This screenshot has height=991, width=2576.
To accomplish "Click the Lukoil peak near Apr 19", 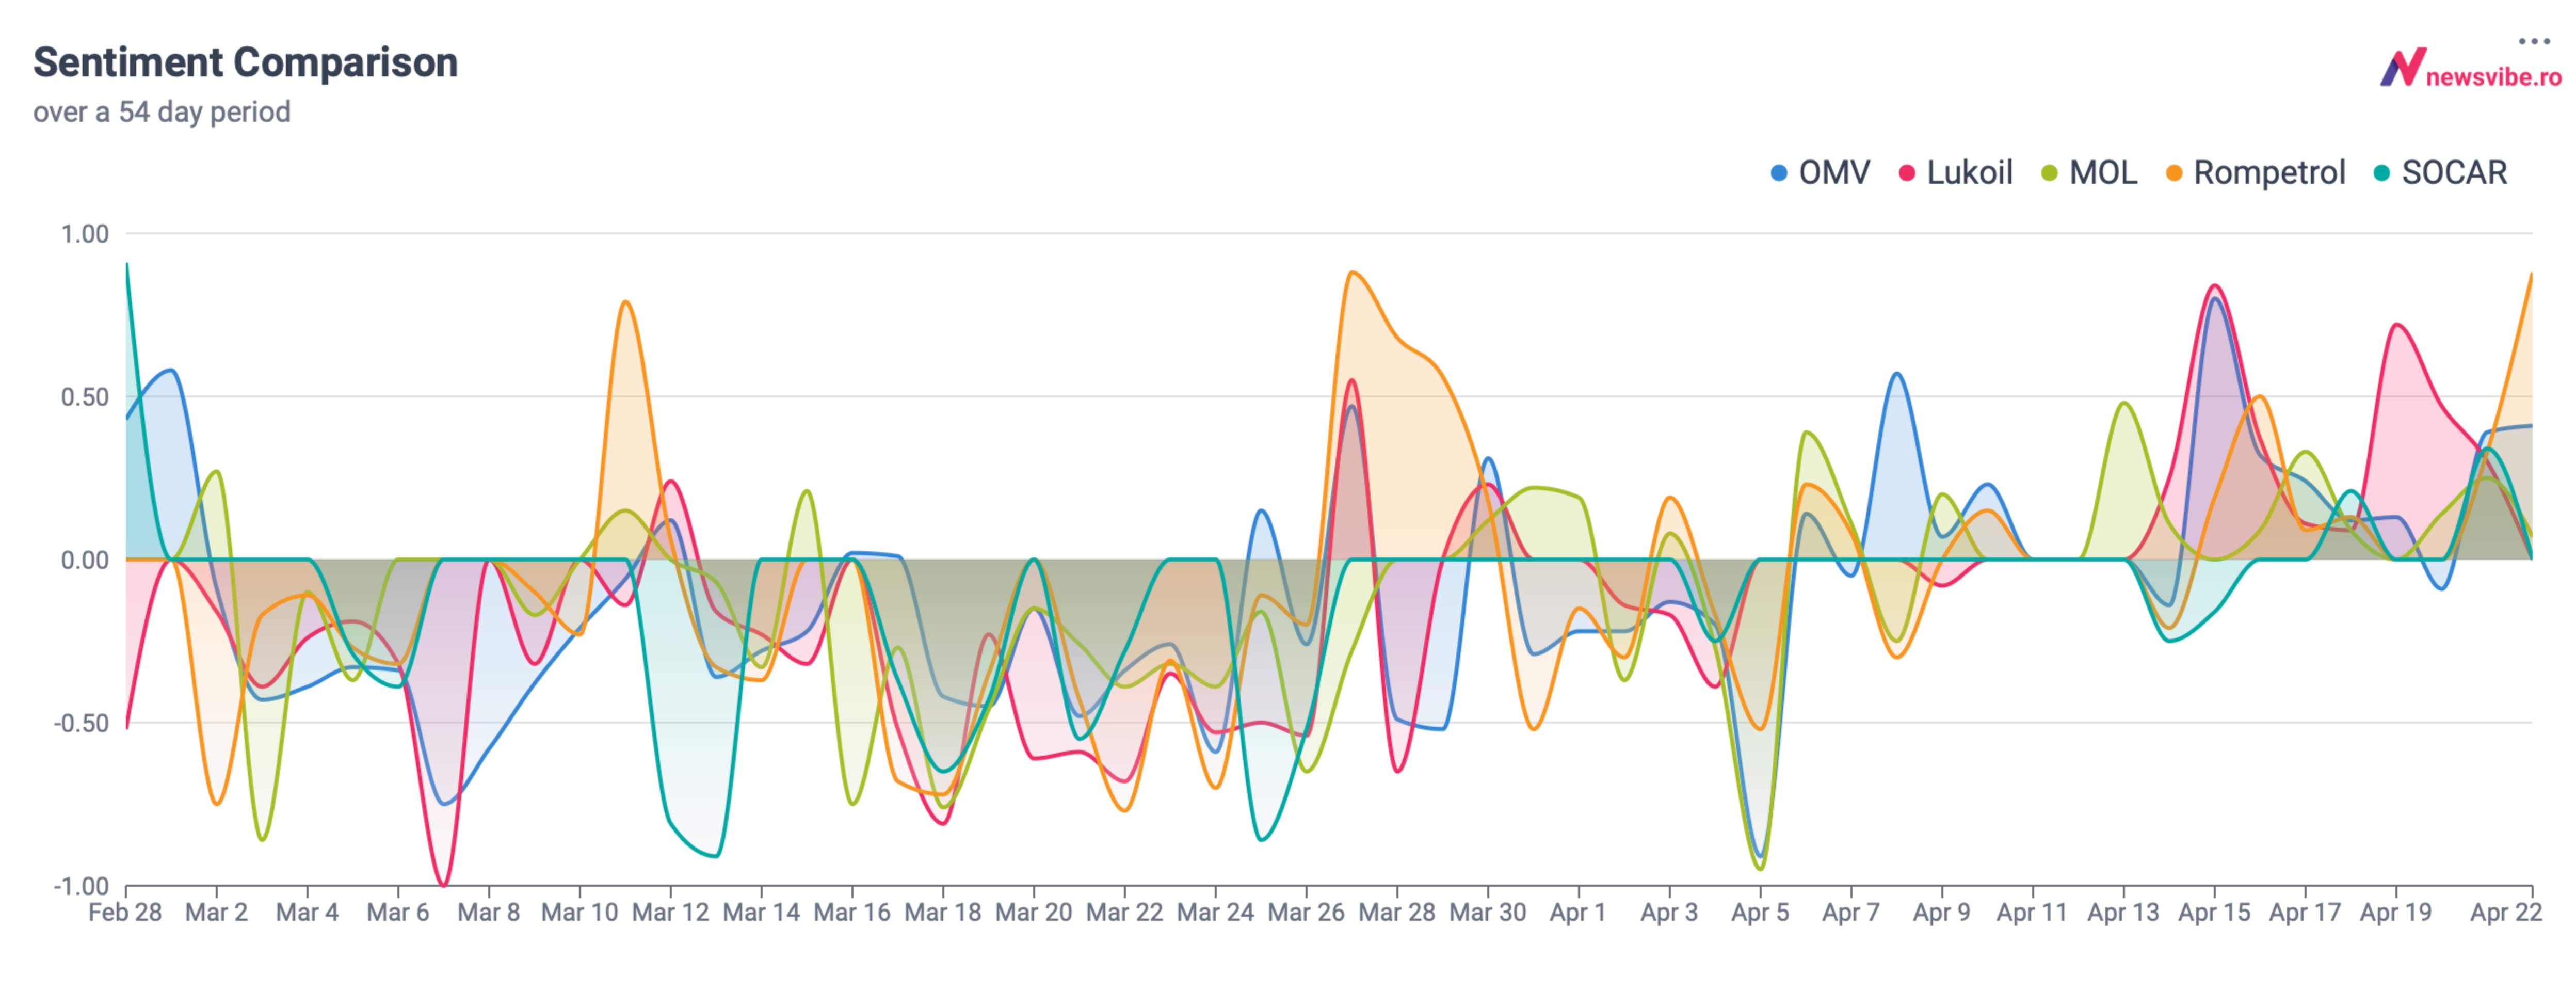I will (x=2397, y=325).
